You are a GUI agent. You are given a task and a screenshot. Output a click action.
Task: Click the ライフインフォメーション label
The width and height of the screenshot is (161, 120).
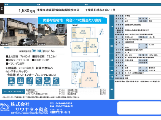(14, 92)
